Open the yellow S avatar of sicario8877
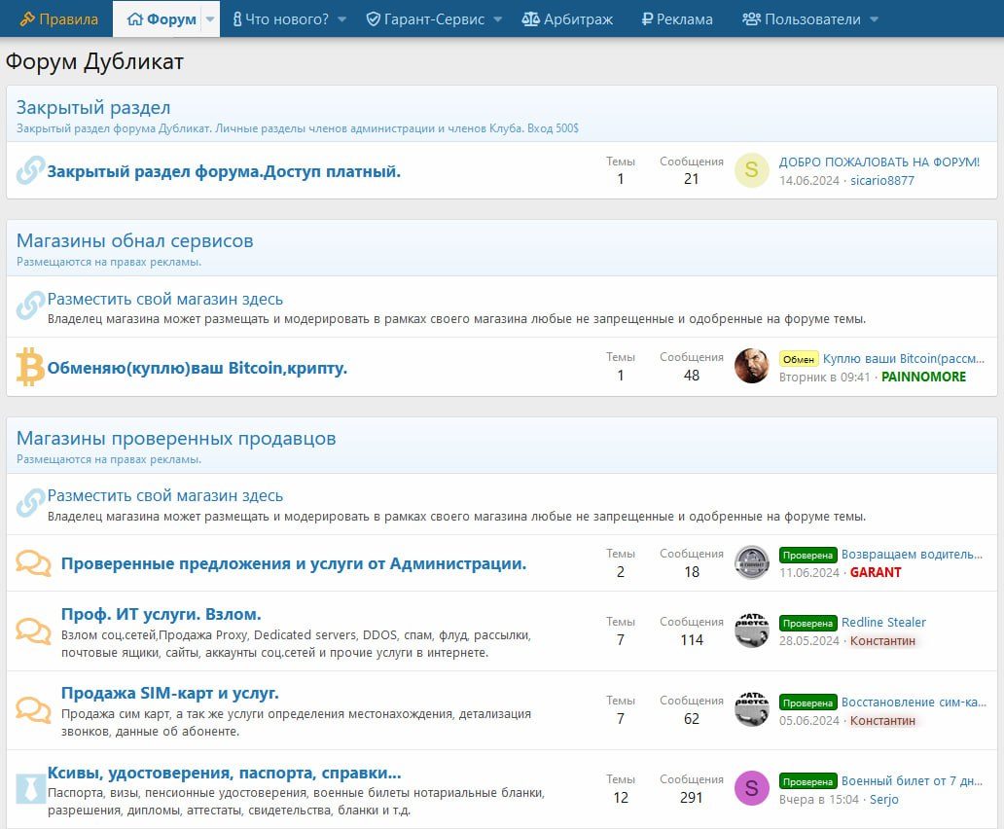The height and width of the screenshot is (829, 1004). click(751, 170)
